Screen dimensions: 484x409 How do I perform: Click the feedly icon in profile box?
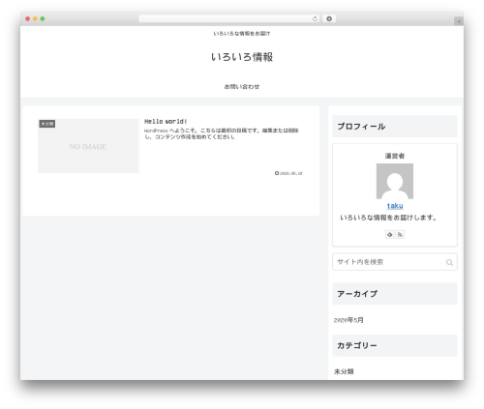[x=390, y=234]
